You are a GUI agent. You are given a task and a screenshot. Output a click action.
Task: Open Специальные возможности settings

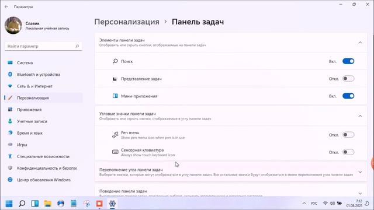[x=43, y=156]
